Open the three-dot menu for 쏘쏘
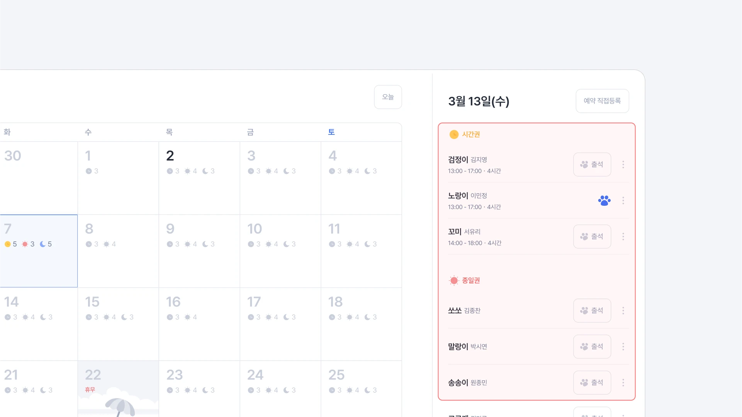This screenshot has width=742, height=417. (623, 310)
